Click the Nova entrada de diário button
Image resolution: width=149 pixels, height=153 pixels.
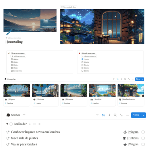click(x=68, y=7)
